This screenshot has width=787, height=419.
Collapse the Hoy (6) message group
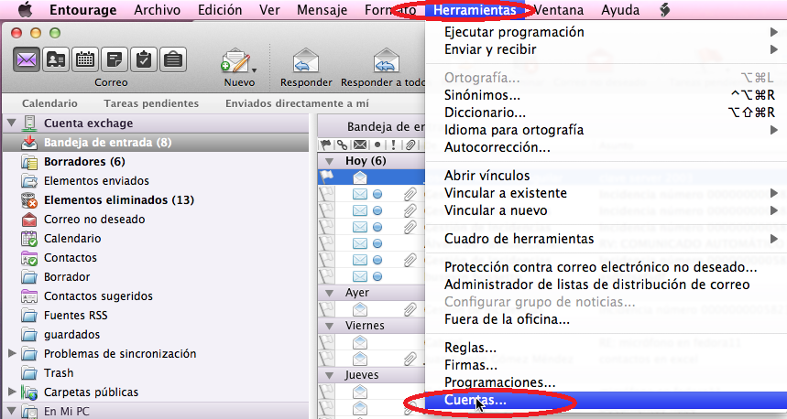pyautogui.click(x=329, y=161)
